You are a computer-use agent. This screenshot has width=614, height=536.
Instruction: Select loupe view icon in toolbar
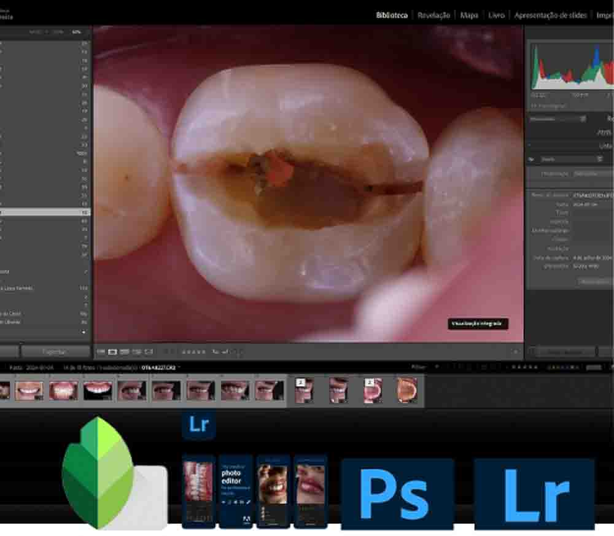coord(113,352)
